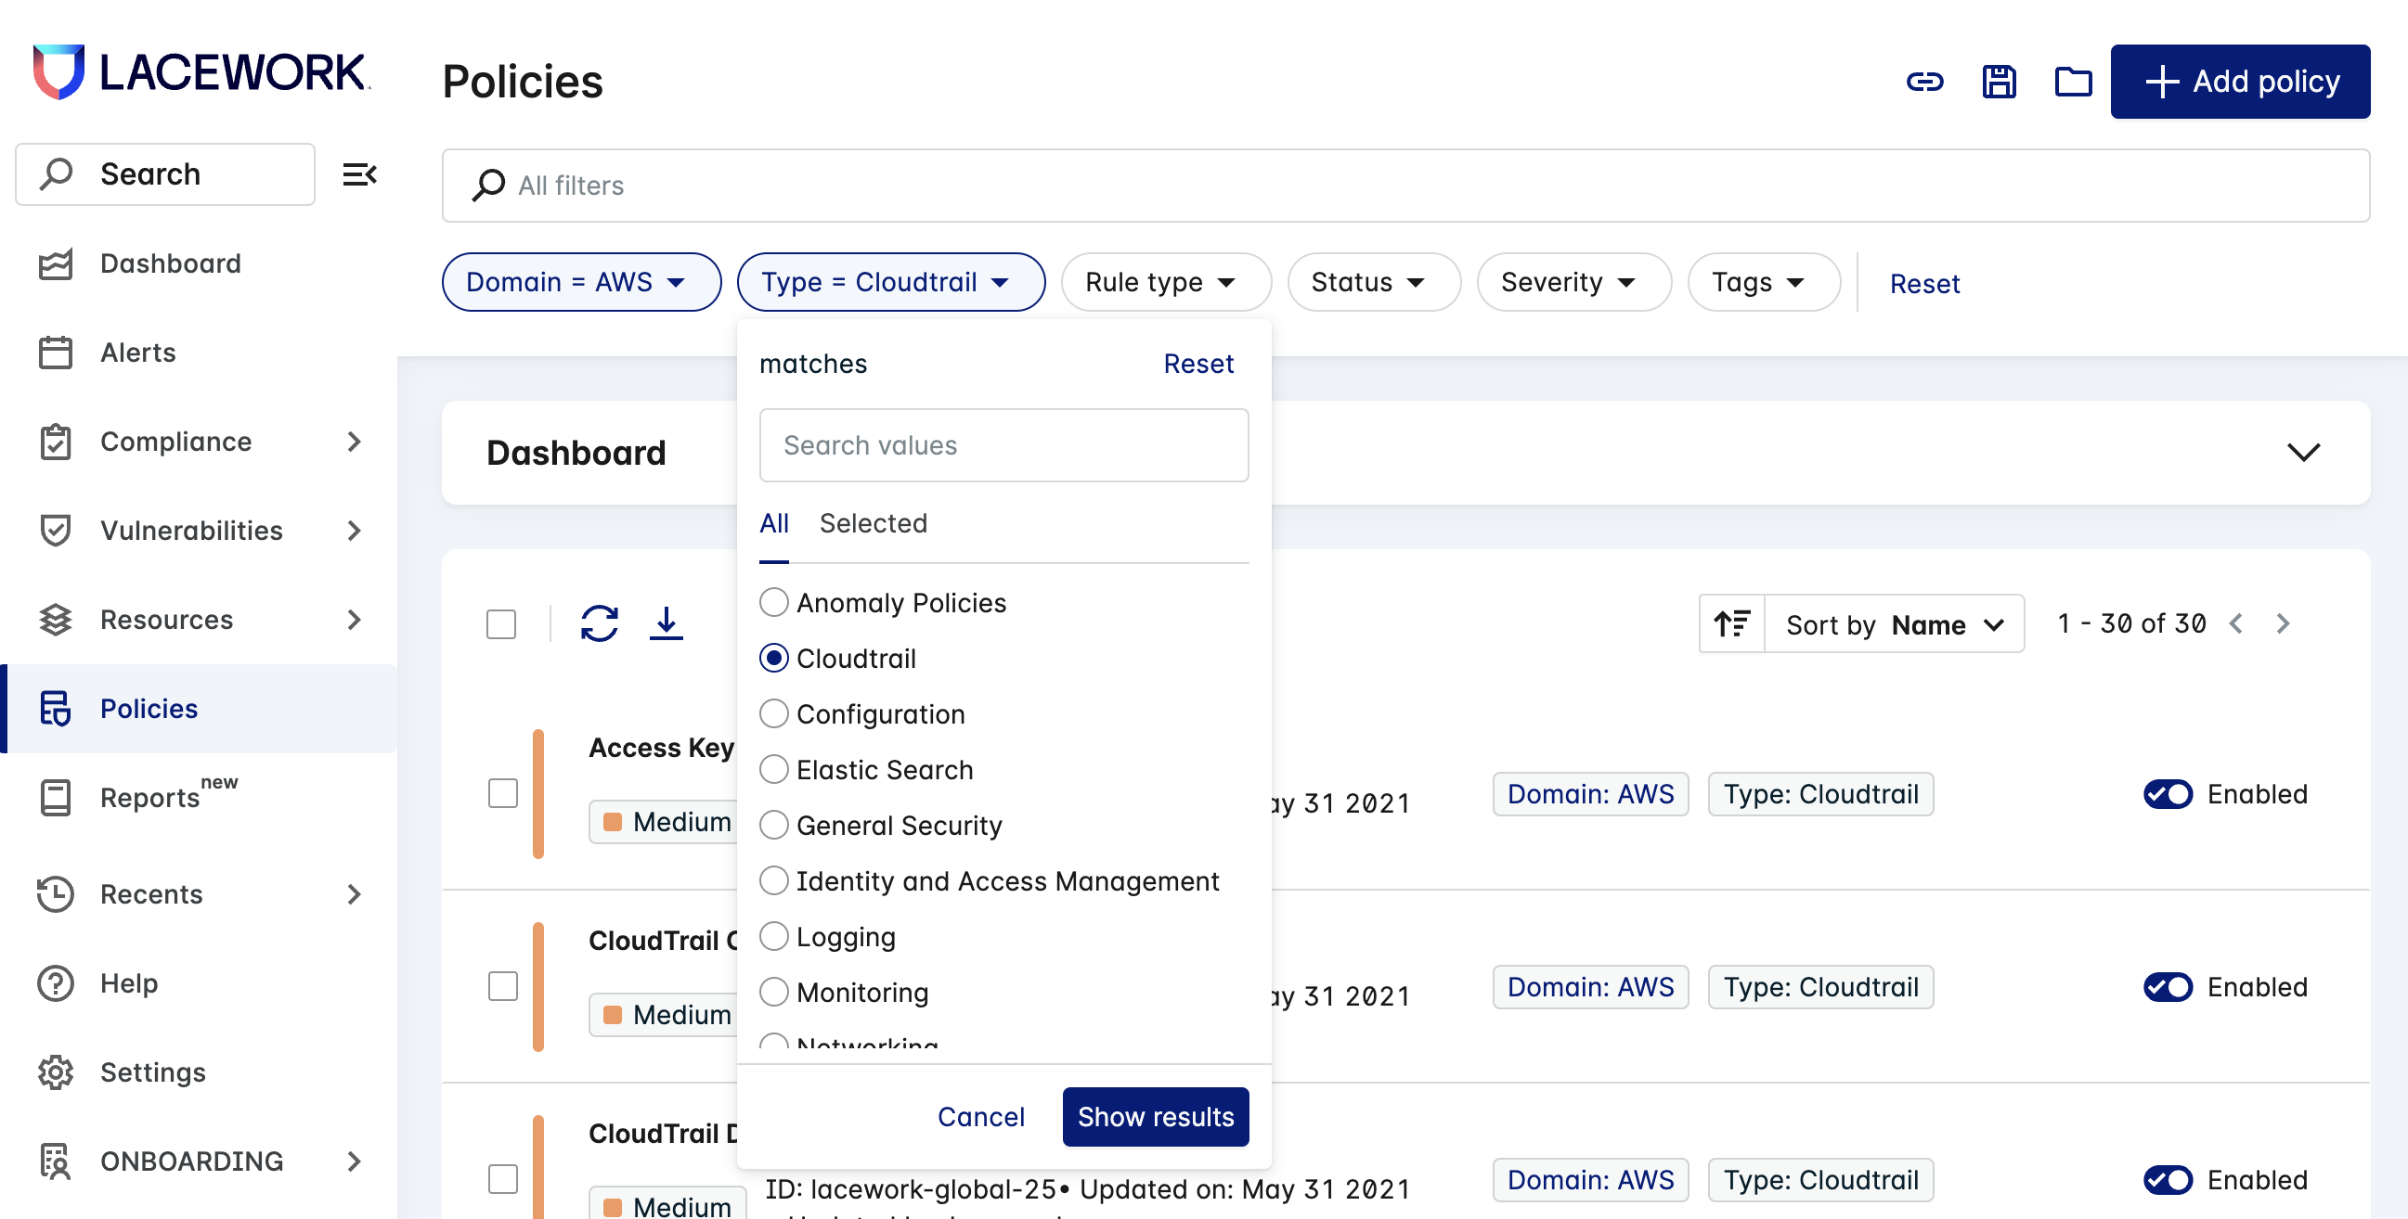Go to next page arrow
The height and width of the screenshot is (1219, 2408).
[2282, 623]
